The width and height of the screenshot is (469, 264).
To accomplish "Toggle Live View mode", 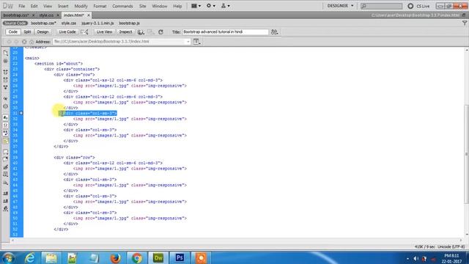I will [104, 32].
